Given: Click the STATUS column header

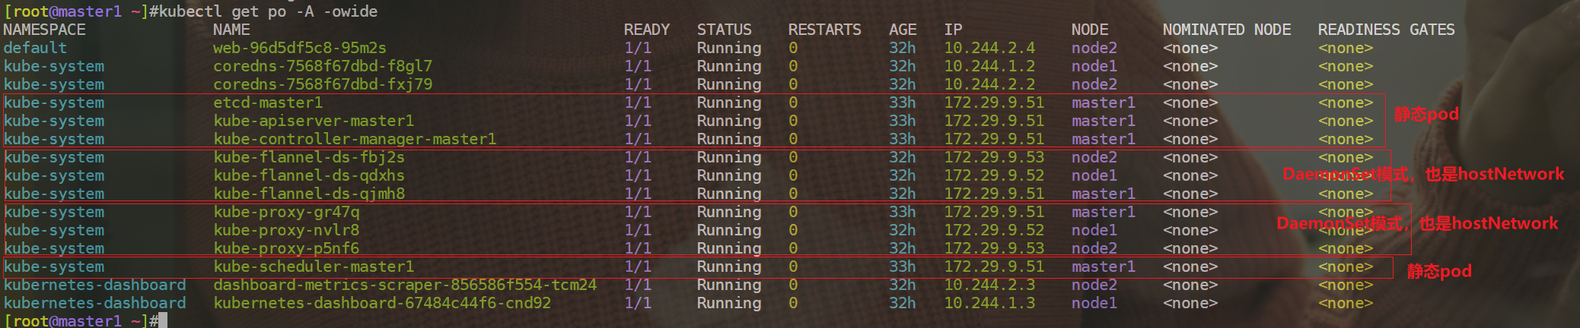Looking at the screenshot, I should [x=725, y=30].
